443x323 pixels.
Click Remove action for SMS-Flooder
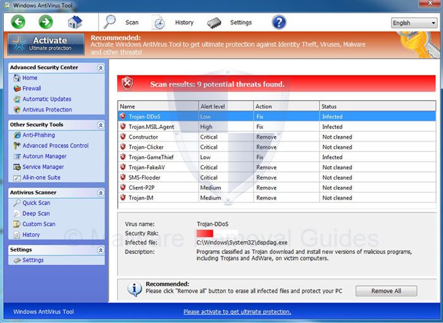pyautogui.click(x=266, y=177)
